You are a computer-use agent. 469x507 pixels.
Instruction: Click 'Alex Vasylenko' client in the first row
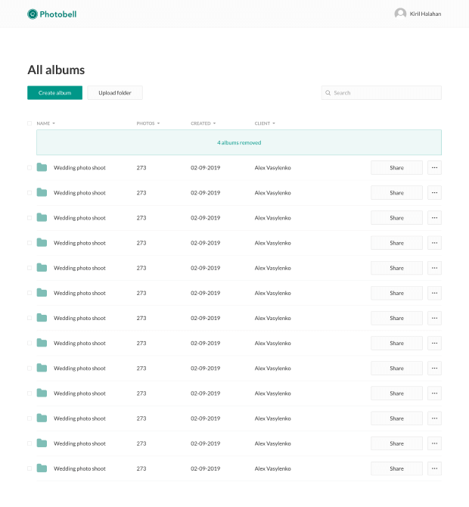point(272,167)
